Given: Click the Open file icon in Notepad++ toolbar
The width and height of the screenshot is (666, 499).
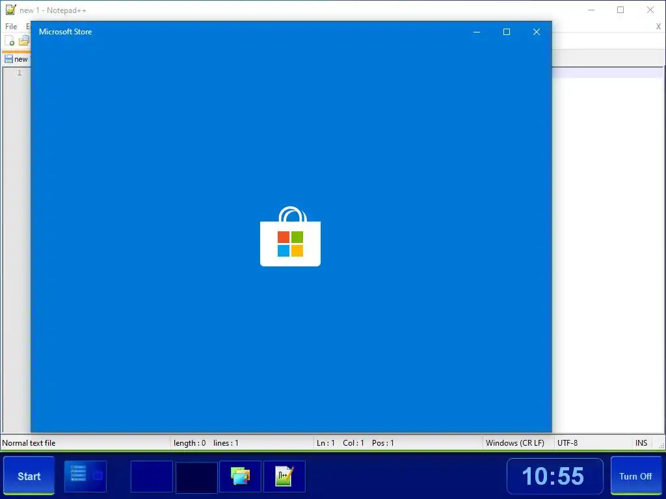Looking at the screenshot, I should 24,41.
